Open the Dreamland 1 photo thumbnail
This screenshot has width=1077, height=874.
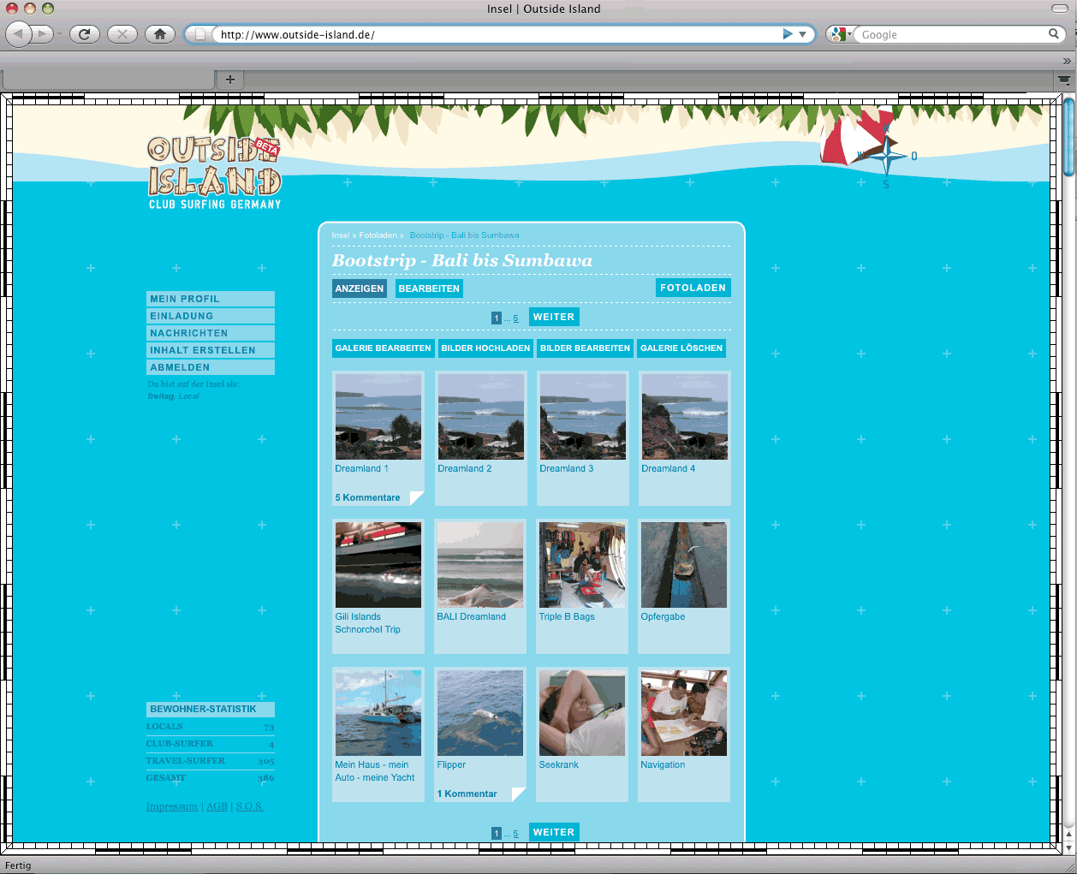point(378,417)
